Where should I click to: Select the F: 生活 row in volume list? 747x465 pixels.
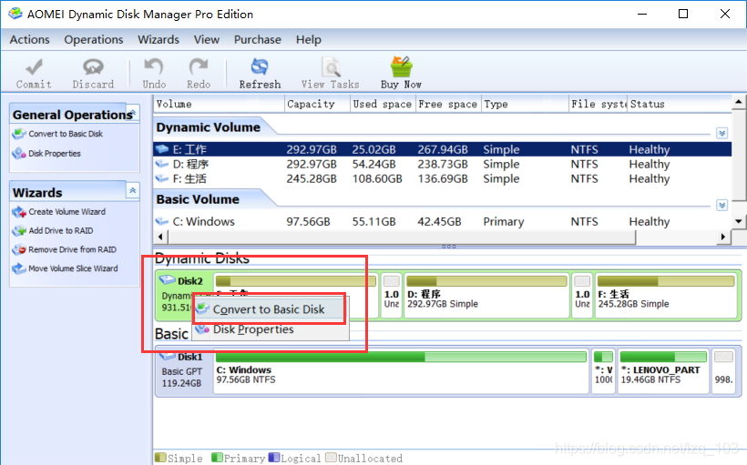click(442, 179)
